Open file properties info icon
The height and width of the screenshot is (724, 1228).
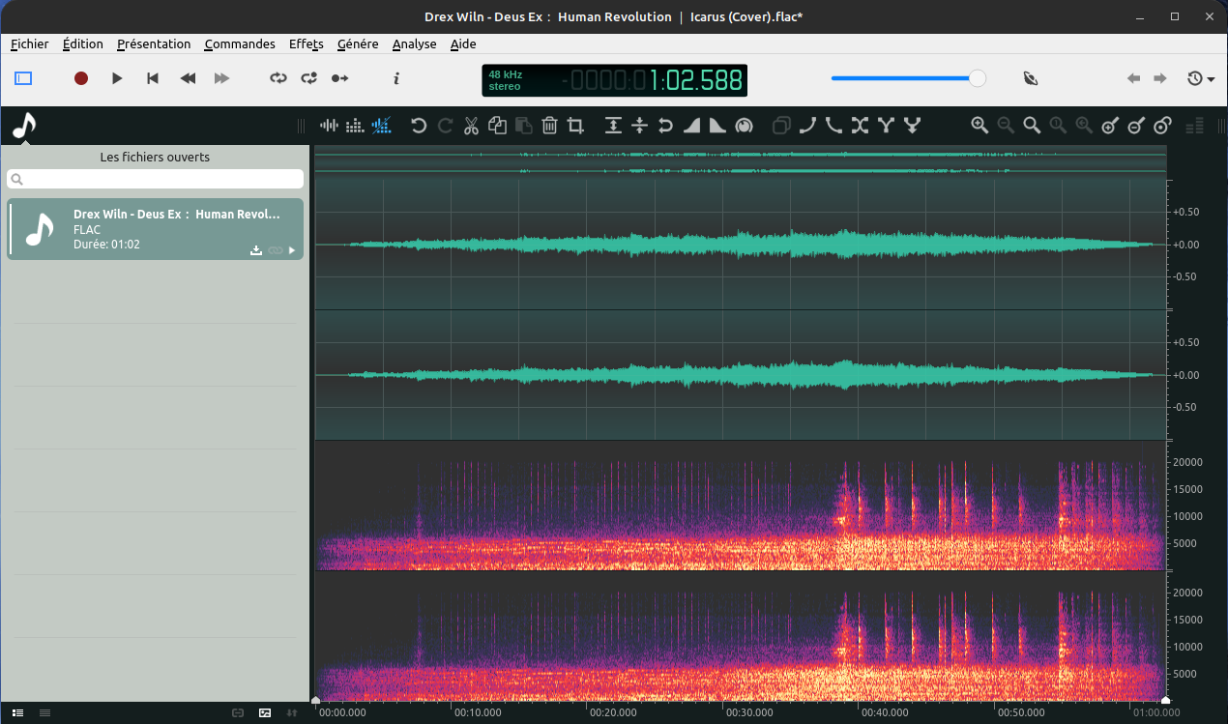(x=396, y=78)
